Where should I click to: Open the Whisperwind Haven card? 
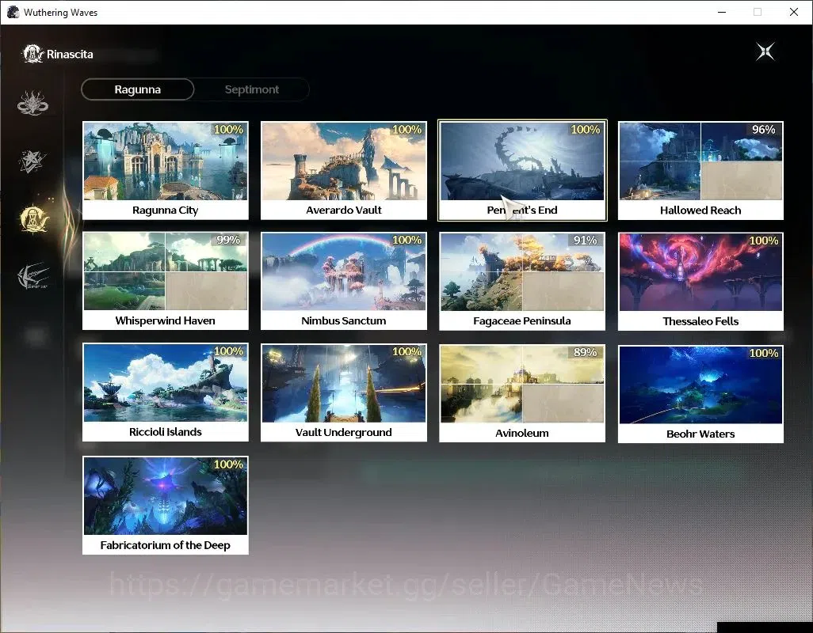166,281
